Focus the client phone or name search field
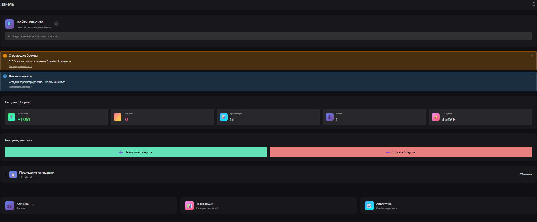This screenshot has height=222, width=537. [268, 36]
